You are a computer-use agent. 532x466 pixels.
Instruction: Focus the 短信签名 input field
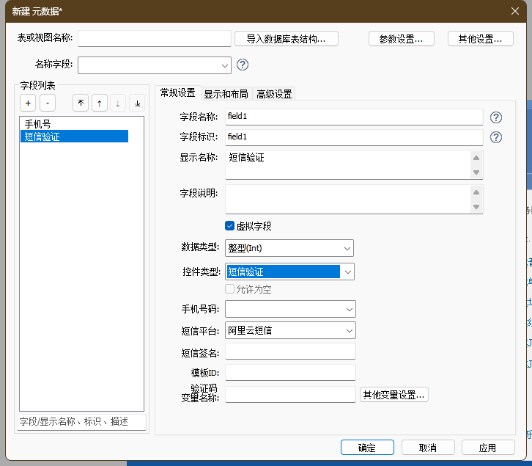[x=290, y=352]
